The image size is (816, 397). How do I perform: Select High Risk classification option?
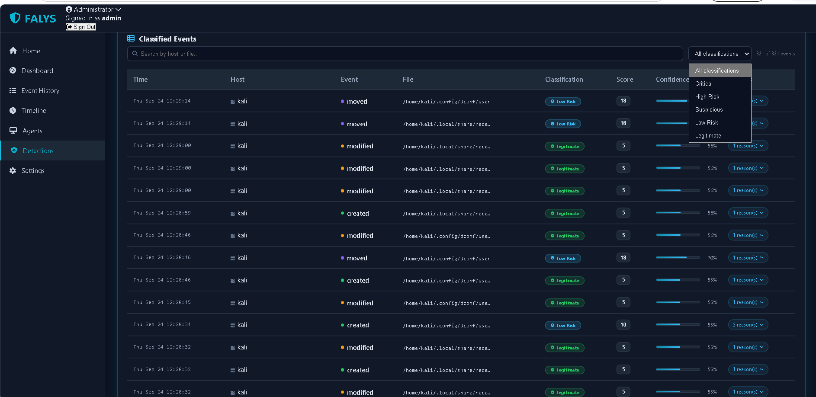point(720,96)
